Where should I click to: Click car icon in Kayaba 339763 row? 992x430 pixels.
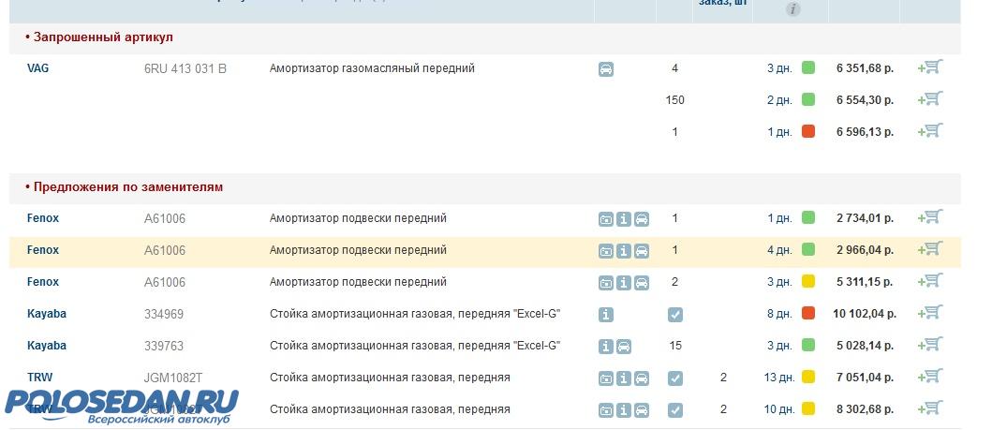[624, 347]
